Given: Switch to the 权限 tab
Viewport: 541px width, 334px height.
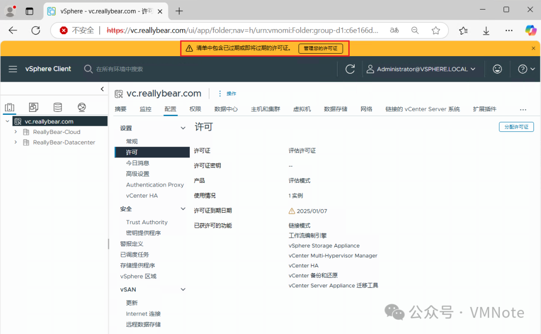Looking at the screenshot, I should (x=195, y=109).
